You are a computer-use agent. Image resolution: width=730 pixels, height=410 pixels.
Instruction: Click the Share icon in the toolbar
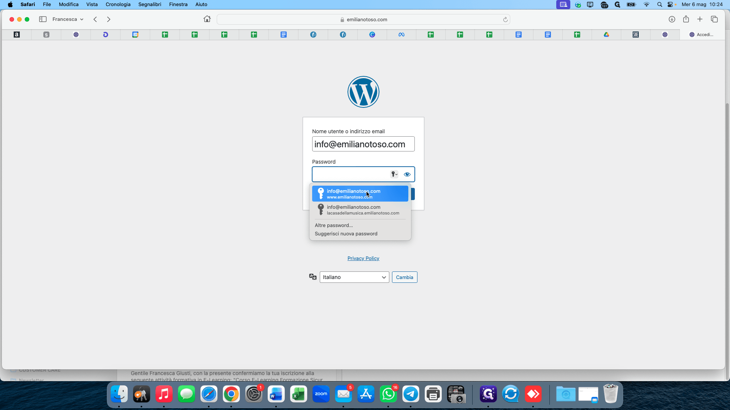coord(686,19)
